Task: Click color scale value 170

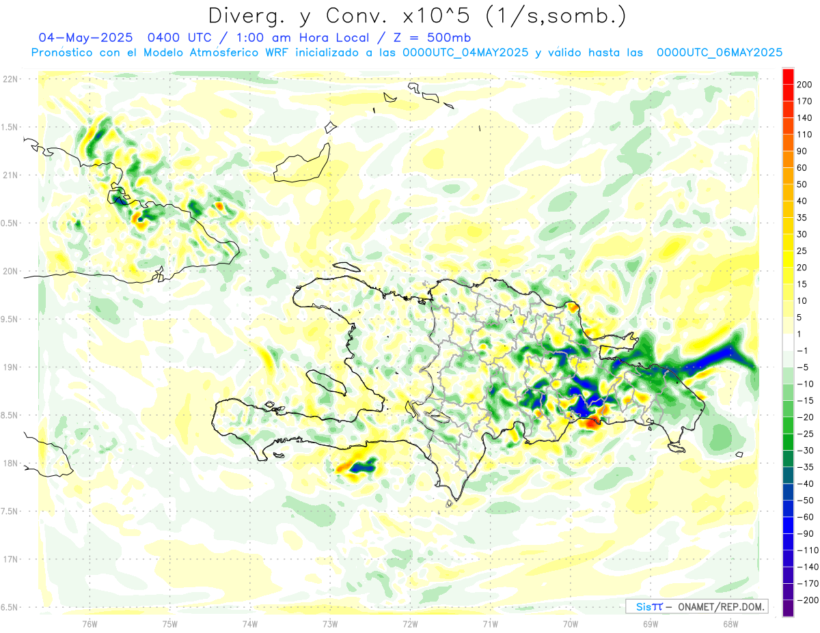Action: [804, 101]
